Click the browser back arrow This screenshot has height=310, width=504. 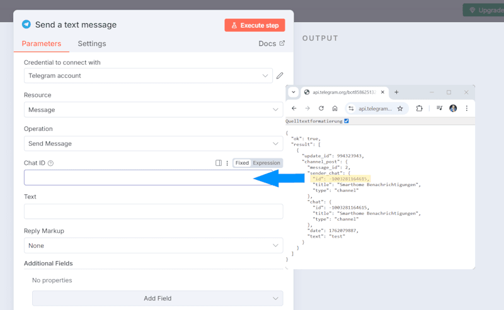(294, 108)
